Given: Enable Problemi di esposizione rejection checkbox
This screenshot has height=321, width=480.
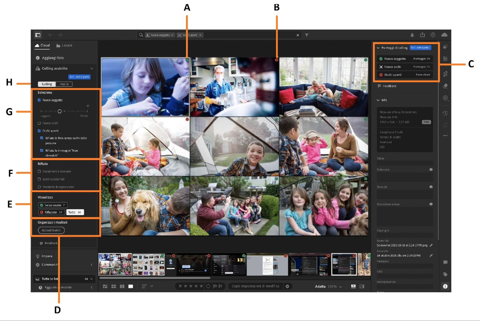Looking at the screenshot, I should click(39, 187).
